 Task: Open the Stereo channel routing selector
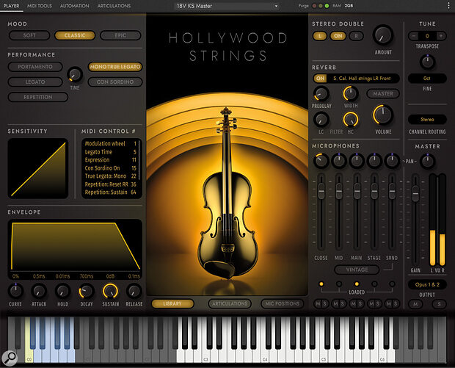427,120
